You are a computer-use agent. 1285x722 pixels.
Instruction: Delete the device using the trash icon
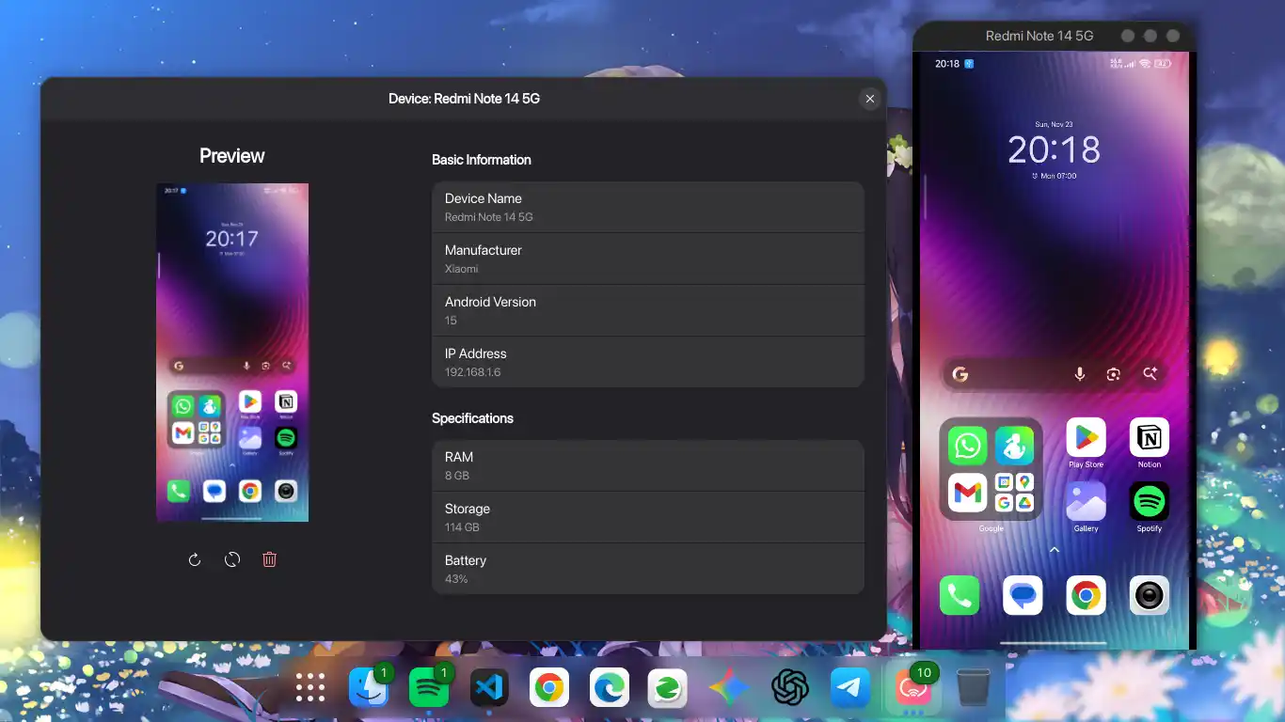coord(269,558)
